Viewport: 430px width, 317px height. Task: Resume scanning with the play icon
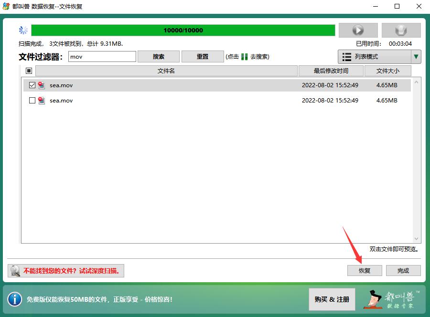pyautogui.click(x=358, y=30)
